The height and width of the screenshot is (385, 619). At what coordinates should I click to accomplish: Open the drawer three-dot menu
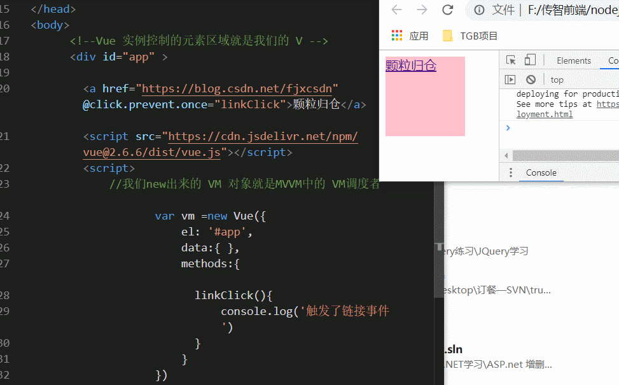[511, 172]
